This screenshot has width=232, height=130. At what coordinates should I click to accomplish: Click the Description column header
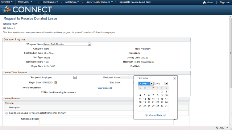pos(14,108)
